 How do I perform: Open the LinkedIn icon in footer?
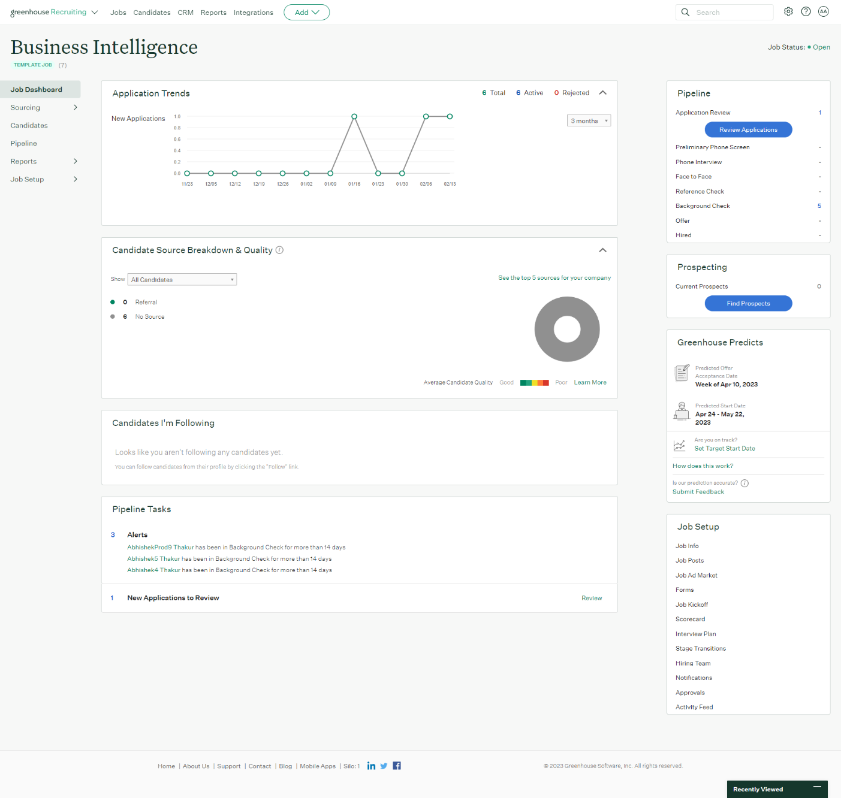[371, 766]
